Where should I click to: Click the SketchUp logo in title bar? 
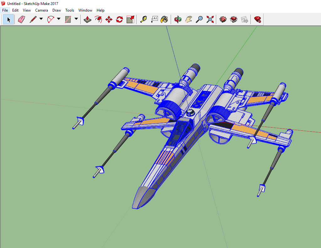click(3, 3)
